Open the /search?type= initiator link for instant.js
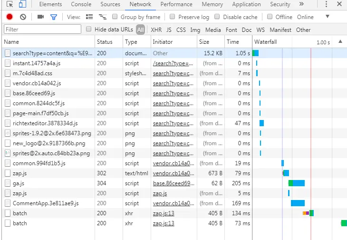Screen dimensions: 347x240 pos(173,63)
